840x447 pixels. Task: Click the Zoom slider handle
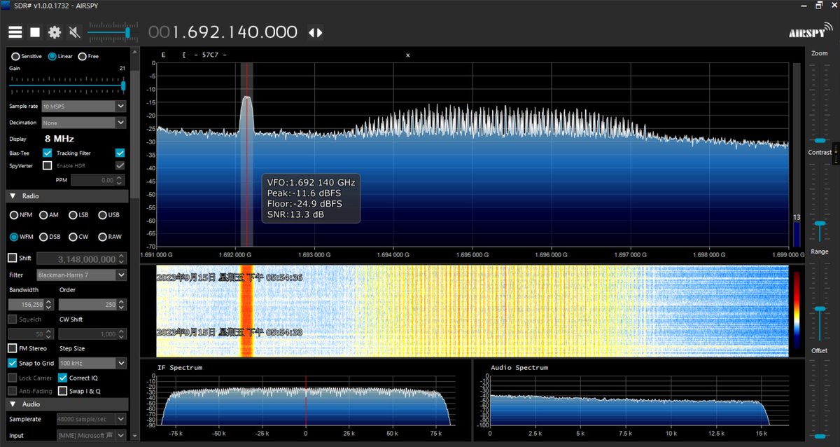coord(819,141)
